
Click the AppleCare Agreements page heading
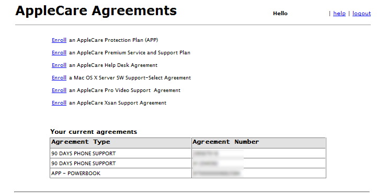(x=96, y=11)
